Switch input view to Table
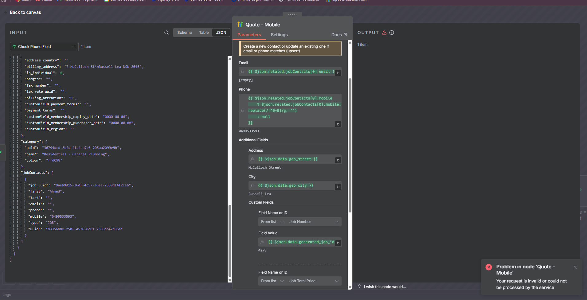Screen dimensions: 587x300 click(204, 33)
